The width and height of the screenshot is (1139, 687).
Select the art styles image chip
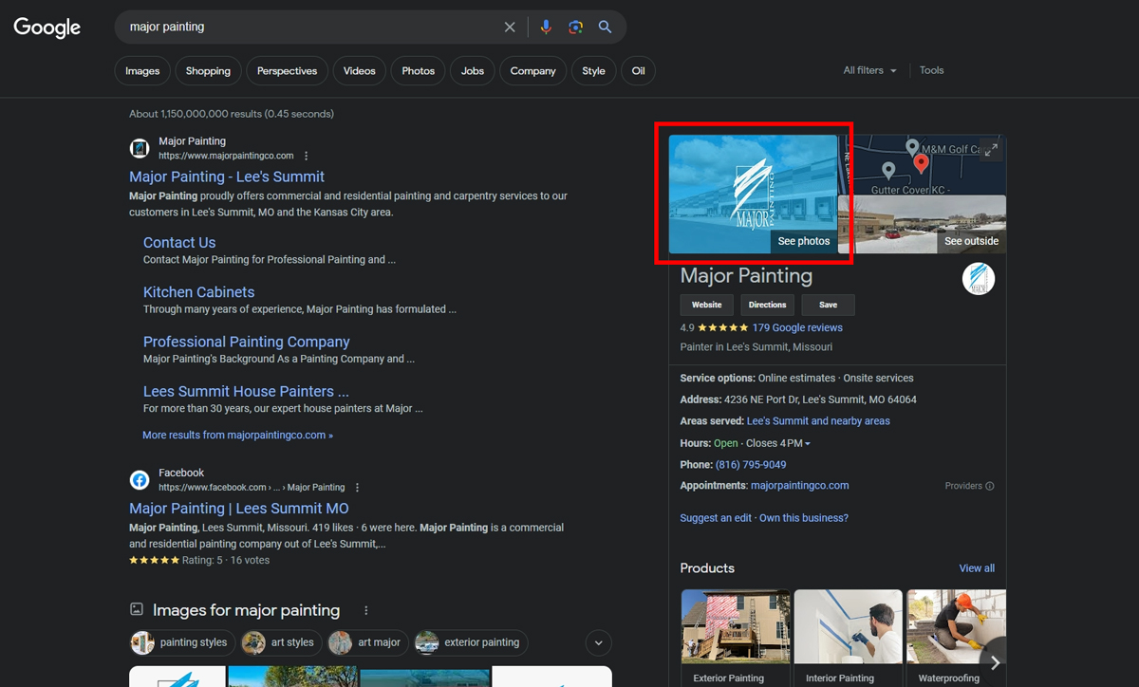point(281,642)
